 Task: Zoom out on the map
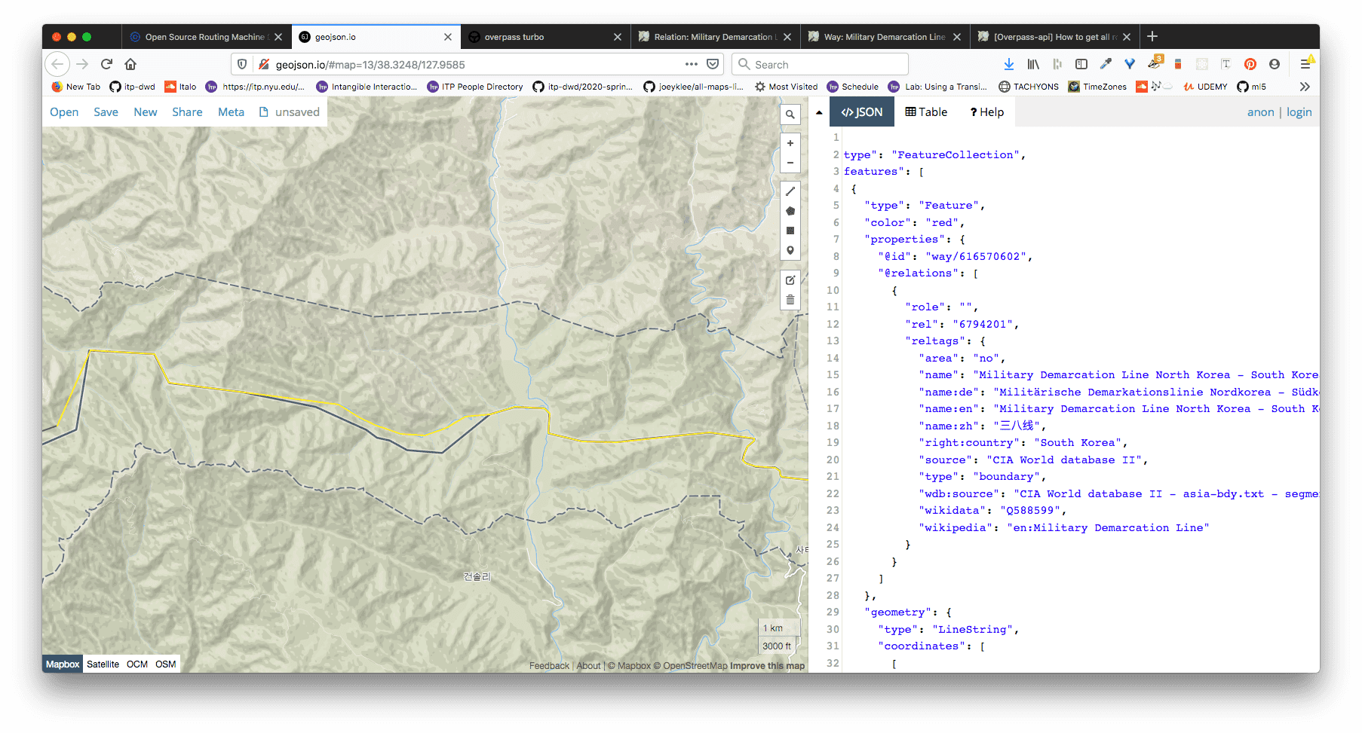coord(790,163)
